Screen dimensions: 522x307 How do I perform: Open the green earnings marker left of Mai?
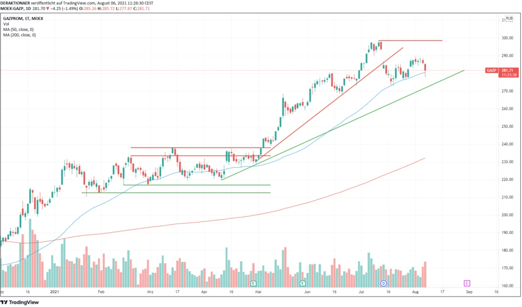coord(253,283)
